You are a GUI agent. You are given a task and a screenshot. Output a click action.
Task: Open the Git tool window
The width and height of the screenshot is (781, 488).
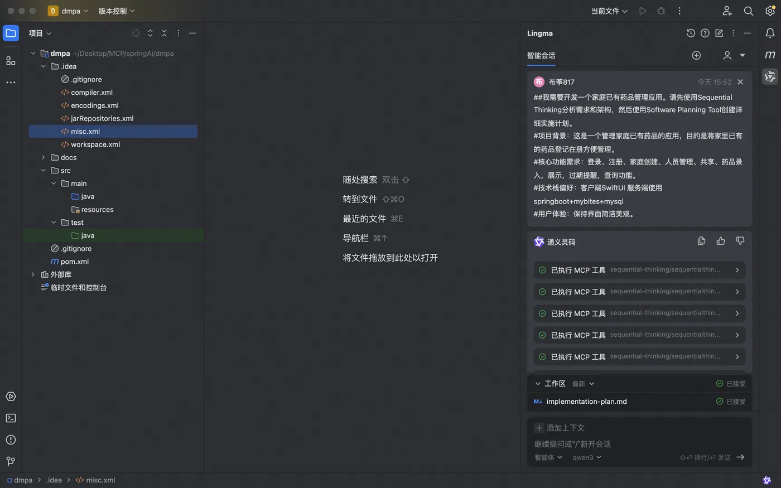(x=11, y=461)
